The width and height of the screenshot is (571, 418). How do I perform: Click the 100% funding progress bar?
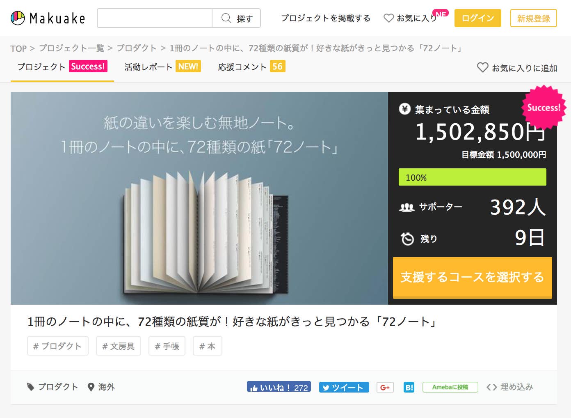[473, 177]
